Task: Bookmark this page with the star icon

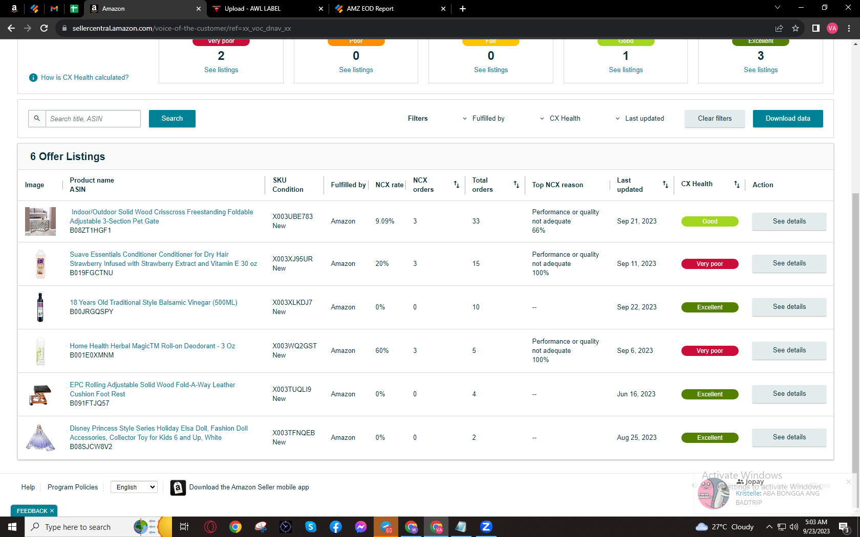Action: click(795, 28)
